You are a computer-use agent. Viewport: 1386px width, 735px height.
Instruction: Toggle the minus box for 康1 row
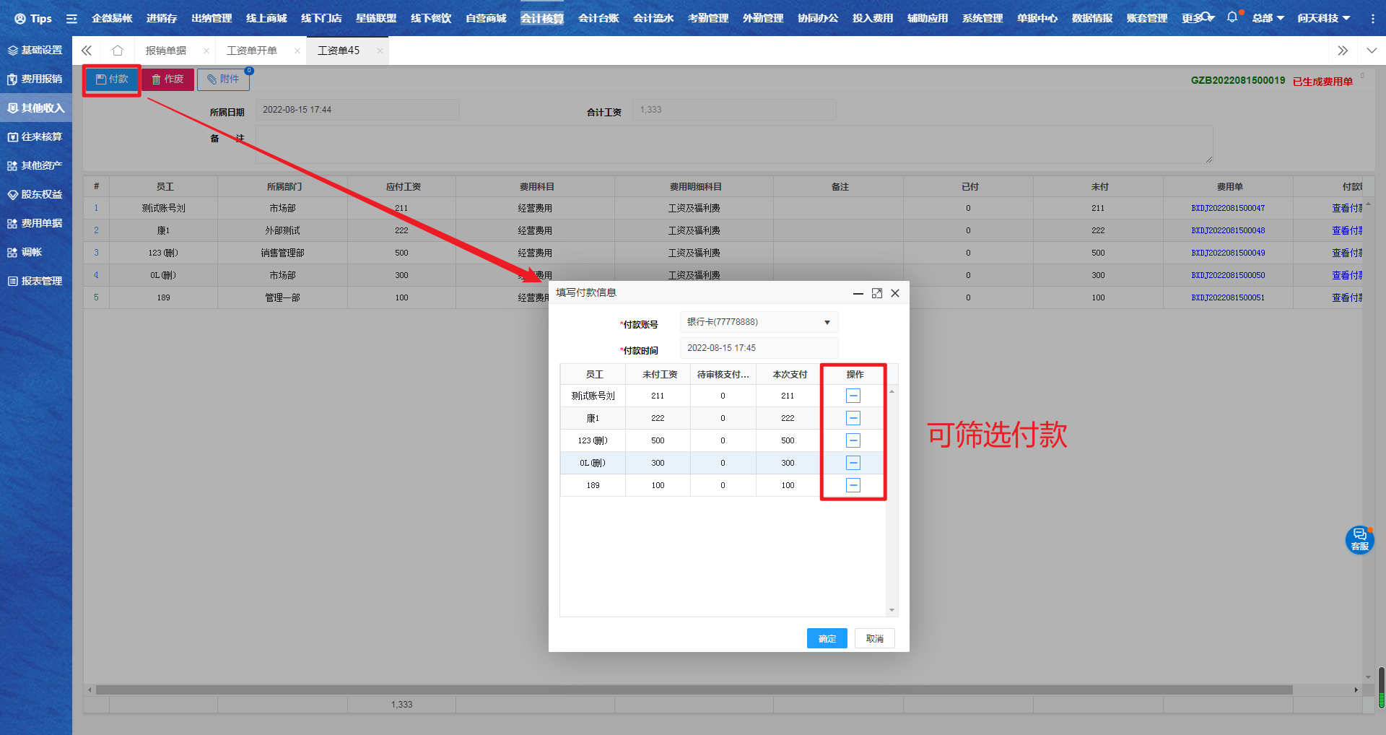(x=853, y=418)
